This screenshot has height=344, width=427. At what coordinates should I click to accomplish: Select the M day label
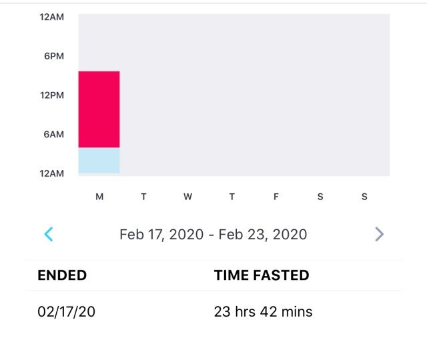pyautogui.click(x=99, y=197)
